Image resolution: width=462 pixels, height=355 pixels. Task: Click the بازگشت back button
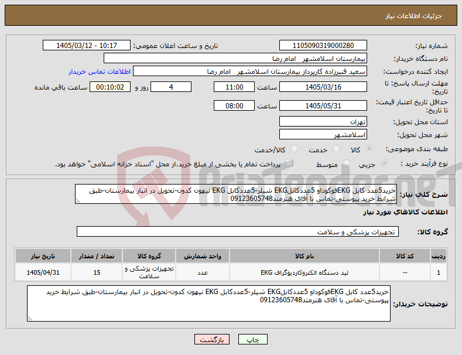tap(212, 339)
